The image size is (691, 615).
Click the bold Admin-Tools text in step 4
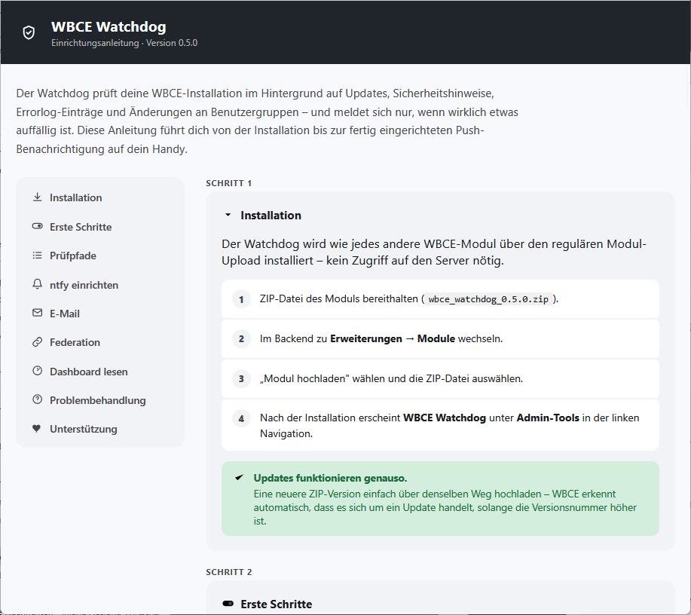(x=548, y=418)
